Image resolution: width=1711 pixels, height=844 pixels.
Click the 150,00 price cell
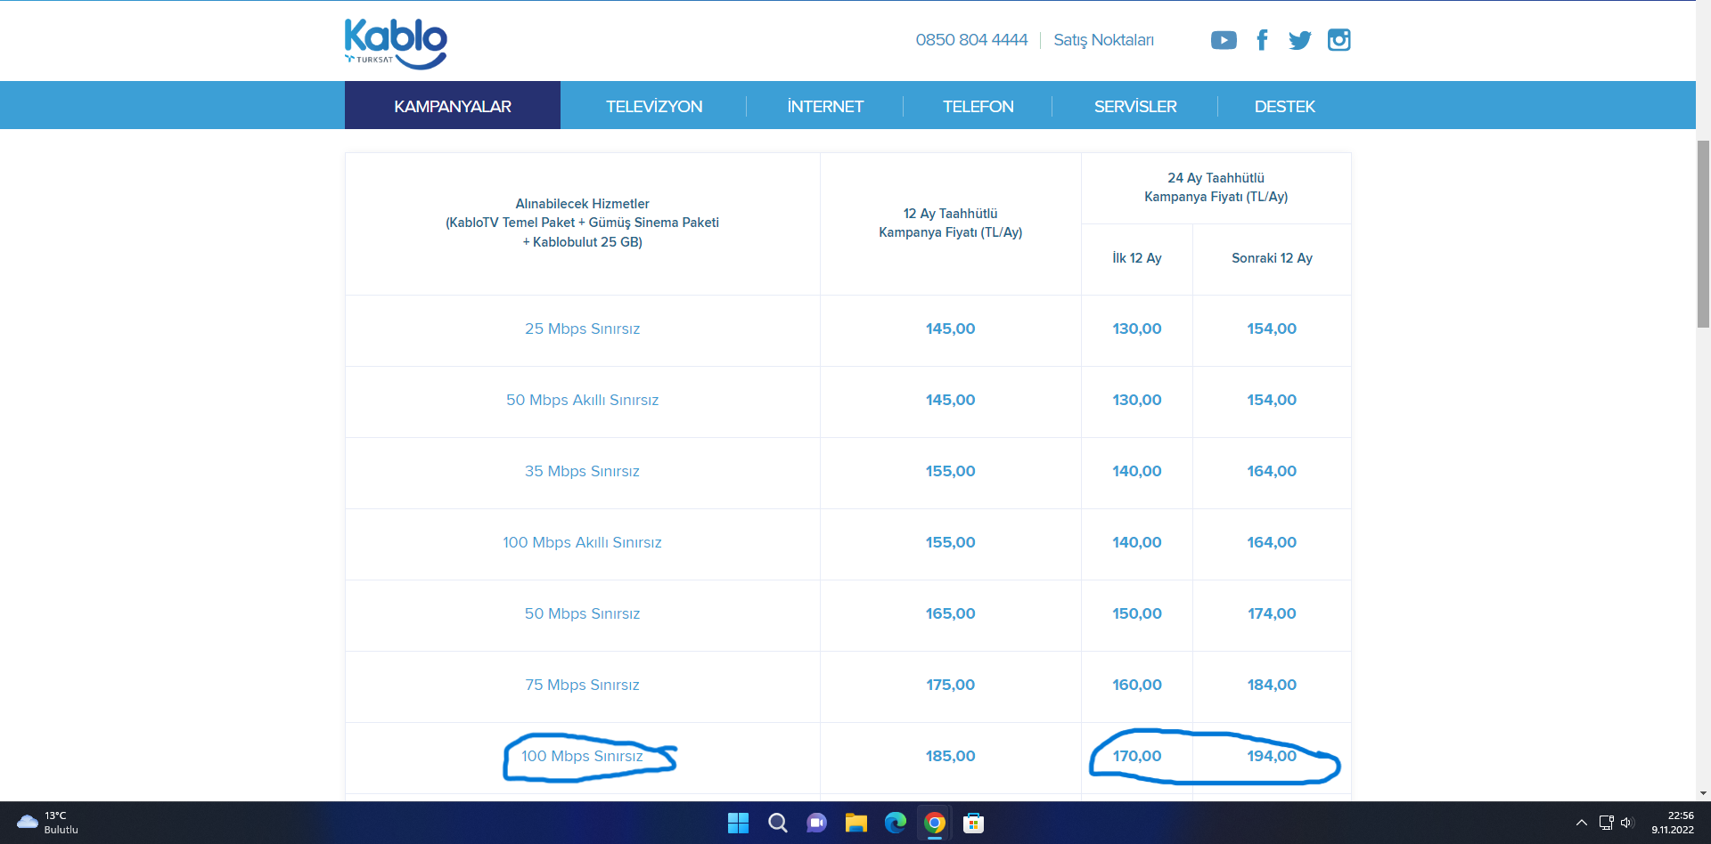[1136, 613]
